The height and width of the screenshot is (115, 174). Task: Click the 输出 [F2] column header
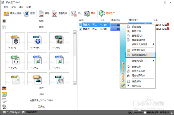click(140, 20)
